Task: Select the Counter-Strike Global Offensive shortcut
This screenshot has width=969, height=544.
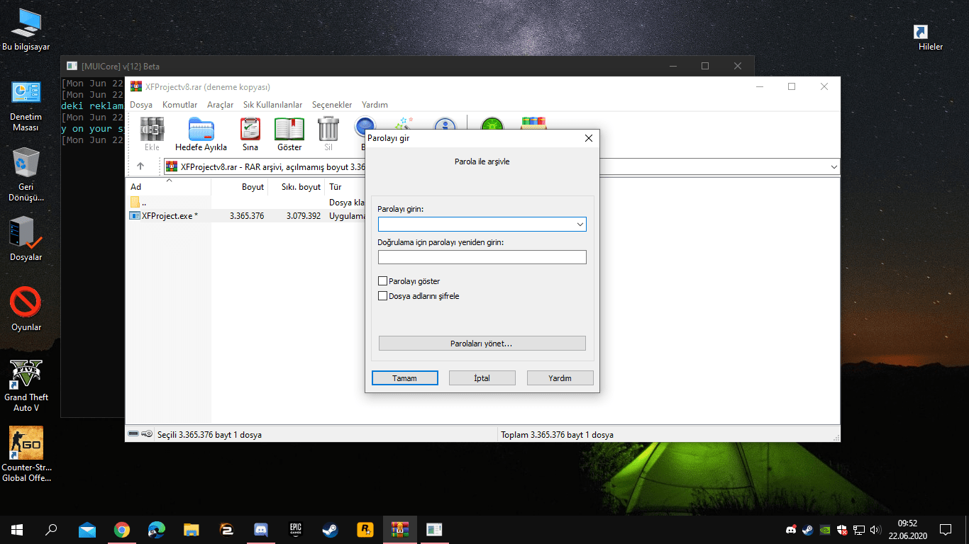Action: click(x=26, y=454)
